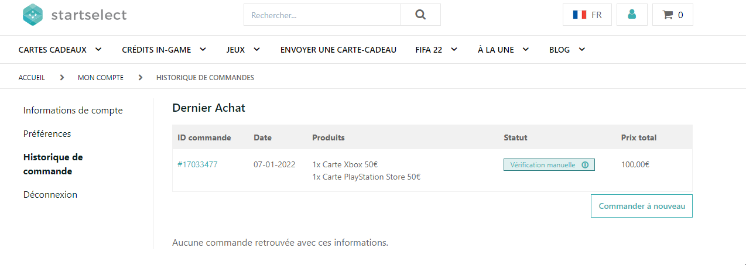Viewport: 746px width, 265px height.
Task: Click the magnifying glass search icon
Action: (x=420, y=15)
